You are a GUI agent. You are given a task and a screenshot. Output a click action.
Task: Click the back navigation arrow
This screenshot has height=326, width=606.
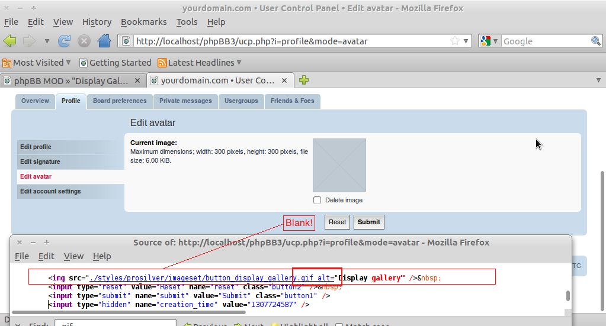coord(10,41)
